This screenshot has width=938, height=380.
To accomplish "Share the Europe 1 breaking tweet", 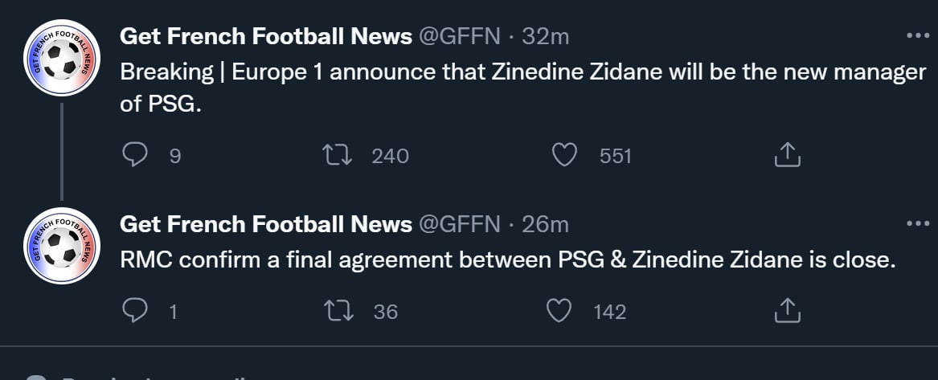I will pos(788,155).
